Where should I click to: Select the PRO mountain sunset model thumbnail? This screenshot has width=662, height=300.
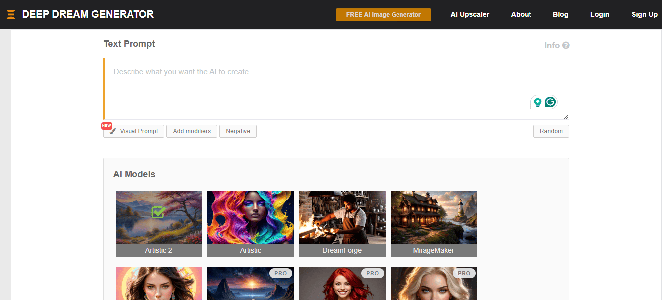[251, 283]
